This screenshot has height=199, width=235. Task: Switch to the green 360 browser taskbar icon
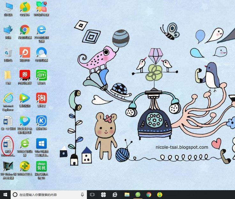pyautogui.click(x=138, y=195)
